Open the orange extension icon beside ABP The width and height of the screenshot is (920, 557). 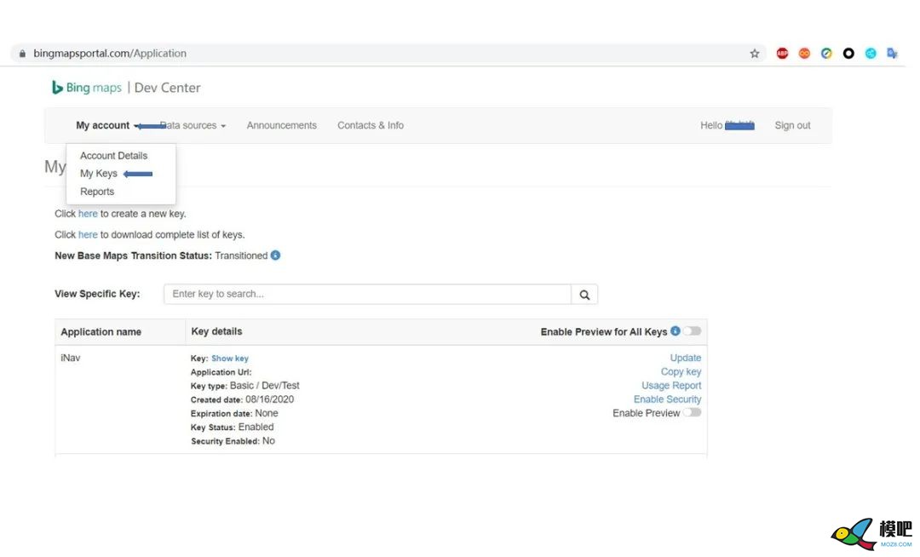coord(804,54)
